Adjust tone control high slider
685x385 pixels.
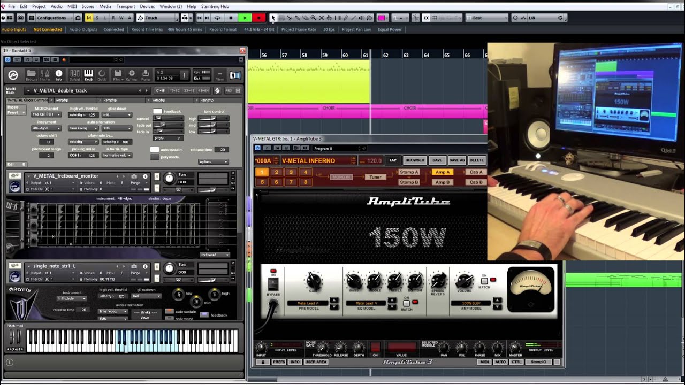coord(213,118)
